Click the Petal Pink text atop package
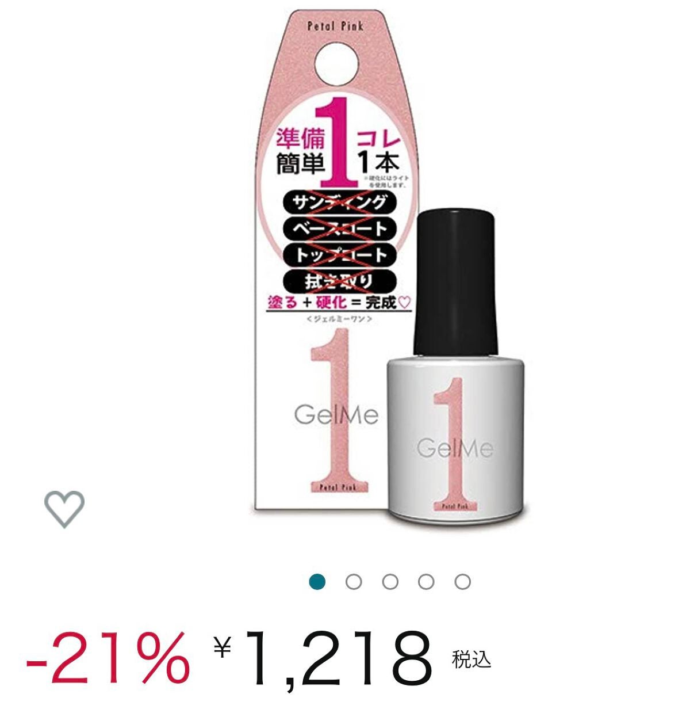690x713 pixels. coord(335,26)
